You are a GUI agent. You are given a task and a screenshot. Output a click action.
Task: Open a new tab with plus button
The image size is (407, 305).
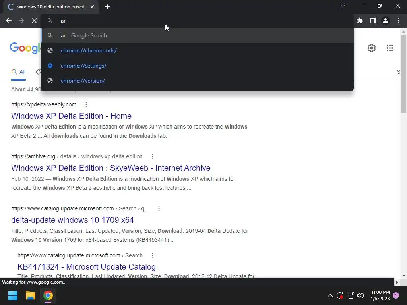(x=107, y=7)
